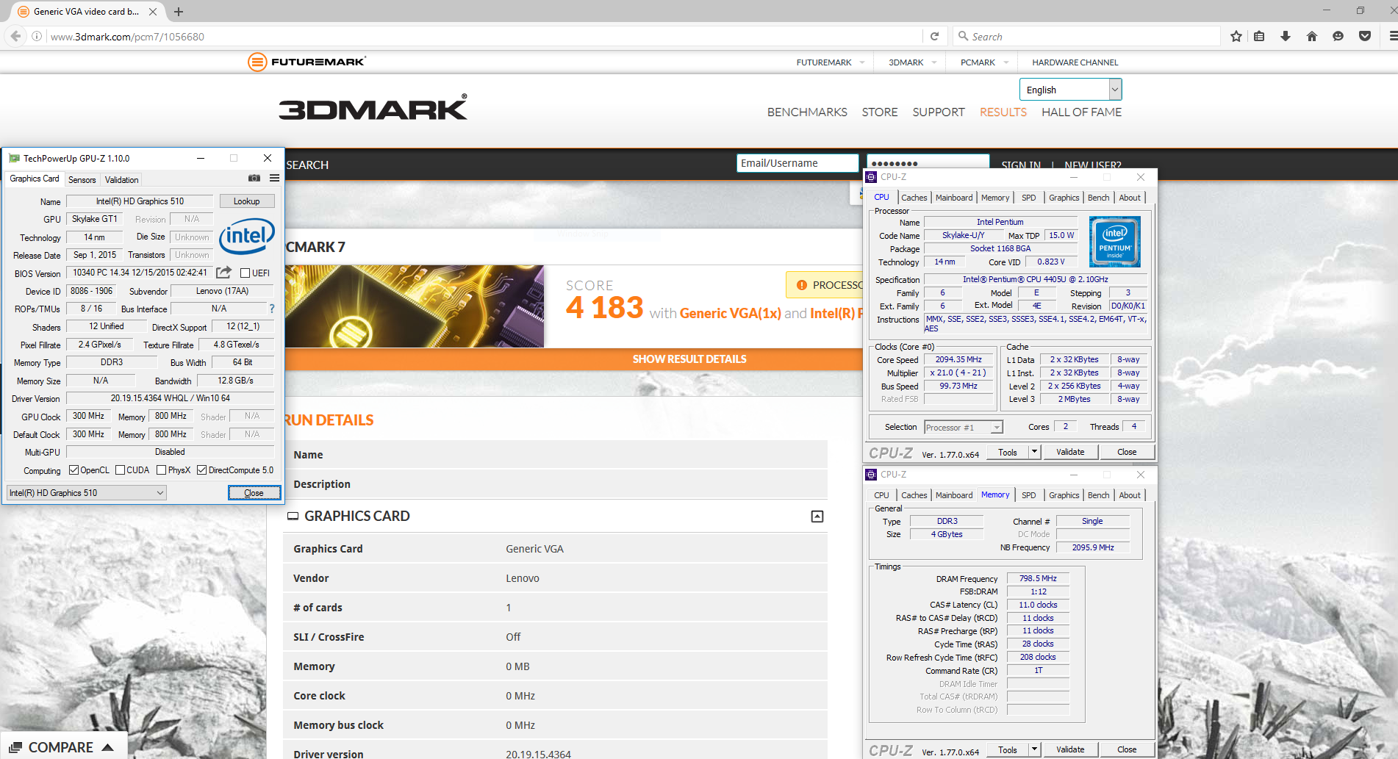
Task: Take a GPU-Z screenshot with the camera icon
Action: point(254,179)
